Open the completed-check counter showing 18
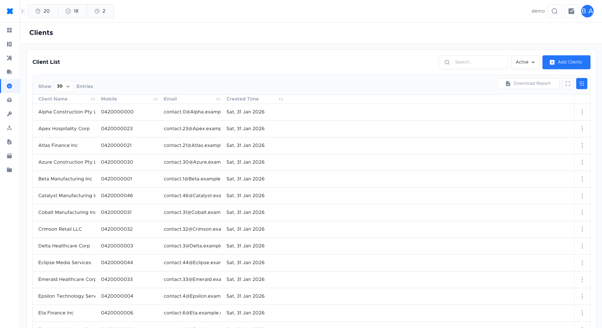Viewport: 602px width, 328px height. [x=72, y=11]
